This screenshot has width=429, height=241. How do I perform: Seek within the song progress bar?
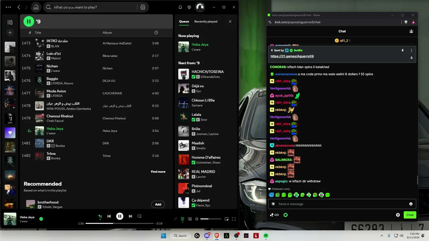point(120,223)
